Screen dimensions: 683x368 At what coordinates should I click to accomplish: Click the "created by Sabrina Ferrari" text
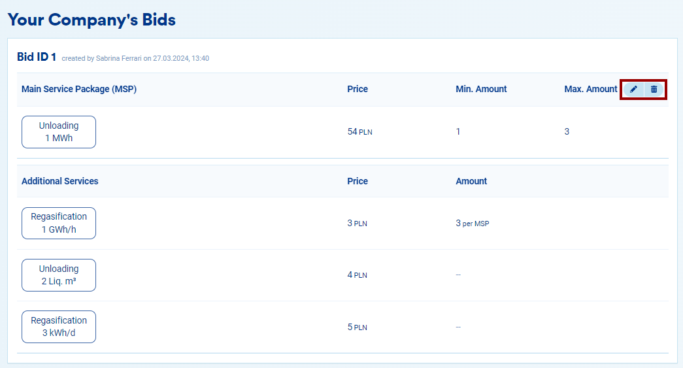135,58
